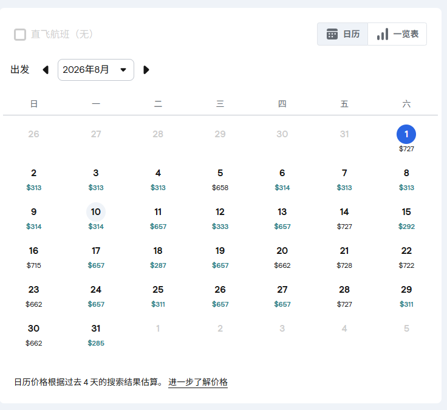Select August 31 with $285 fare
Viewport: 447px width, 410px height.
pos(96,334)
